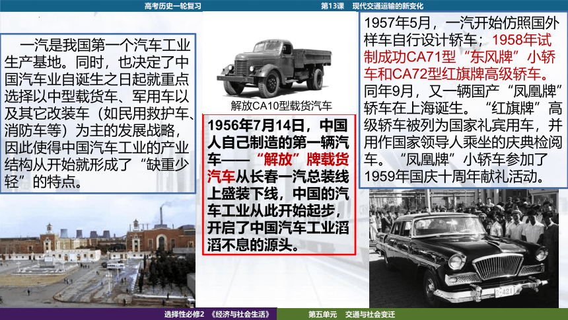568x320 pixels.
Task: Click the line "车和CA72型红旗牌高级轿车。"
Action: pos(457,74)
